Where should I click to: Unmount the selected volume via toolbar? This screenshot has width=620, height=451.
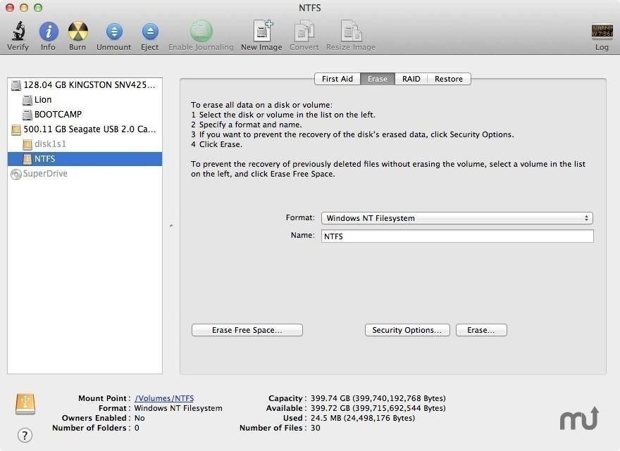pyautogui.click(x=113, y=32)
